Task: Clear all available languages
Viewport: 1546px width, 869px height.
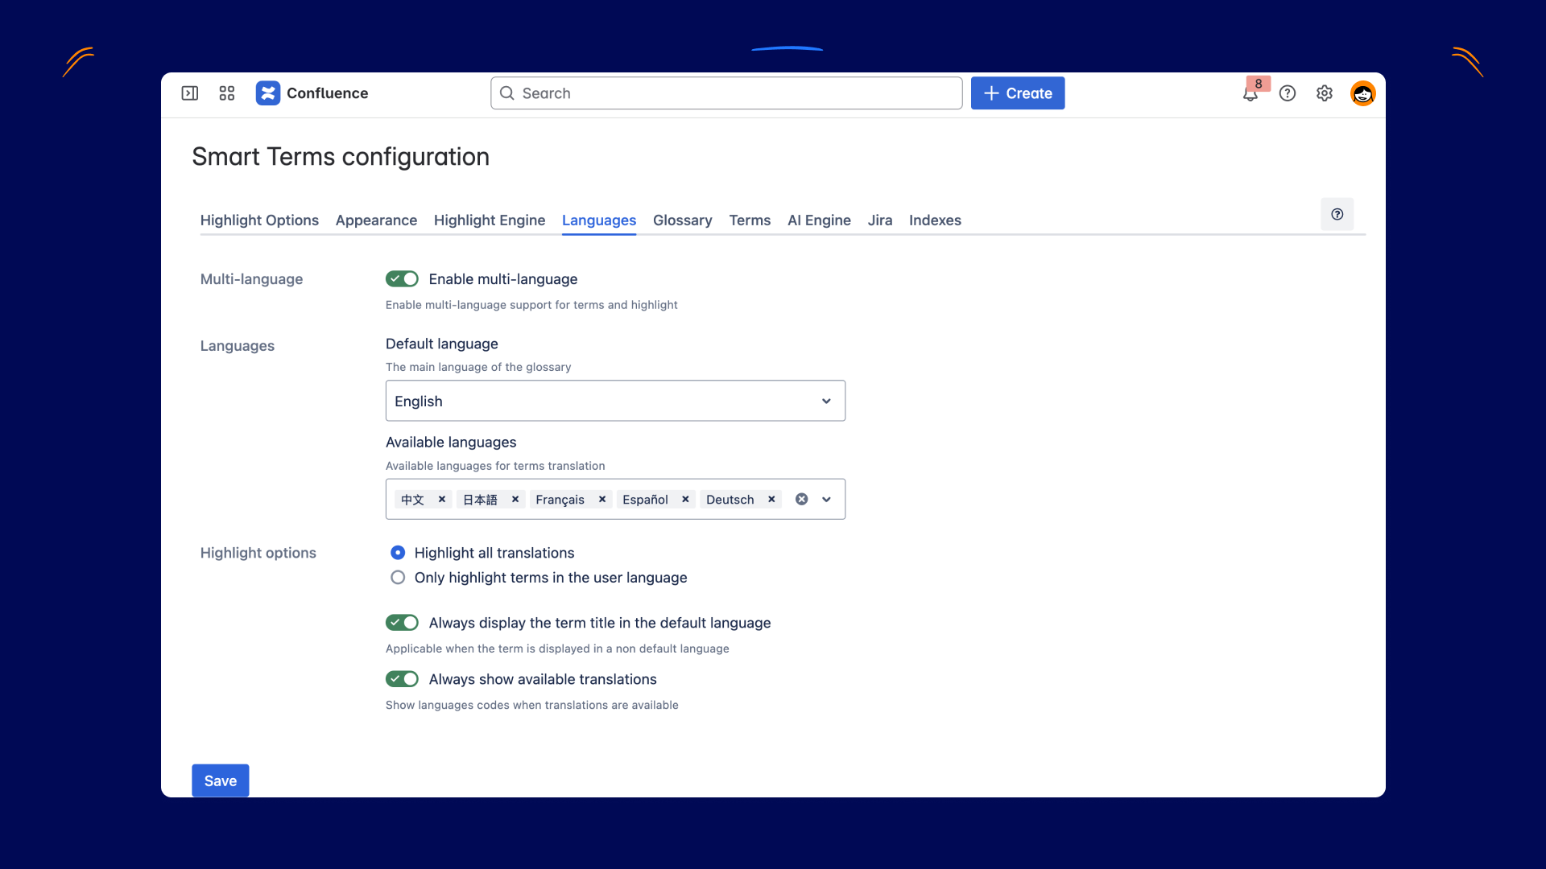Action: pos(801,500)
